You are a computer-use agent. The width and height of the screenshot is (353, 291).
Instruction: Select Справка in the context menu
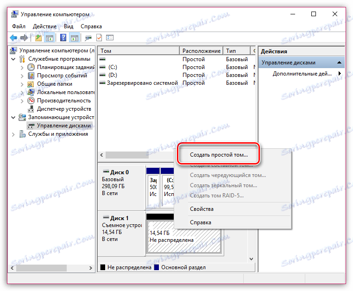[233, 222]
